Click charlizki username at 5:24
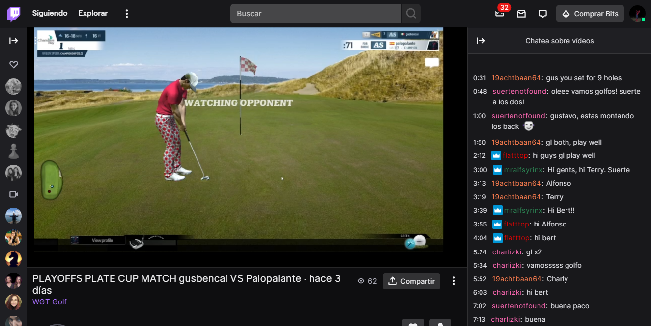651x326 pixels. [x=507, y=252]
